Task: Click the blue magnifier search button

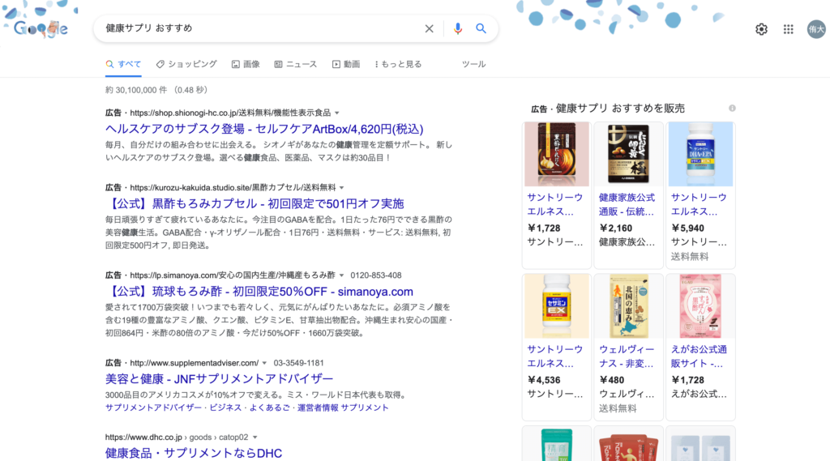Action: (x=481, y=28)
